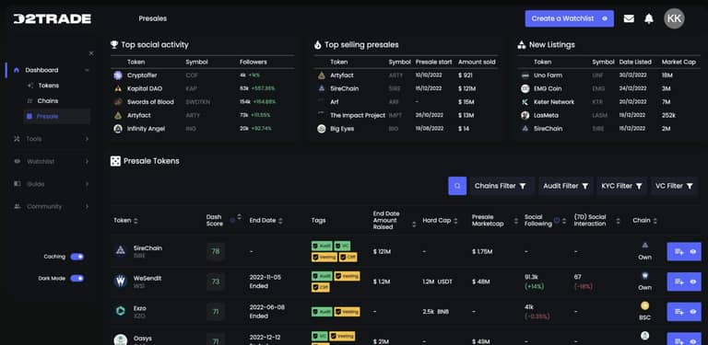The width and height of the screenshot is (708, 345).
Task: Click the Tools sidebar icon
Action: 18,139
